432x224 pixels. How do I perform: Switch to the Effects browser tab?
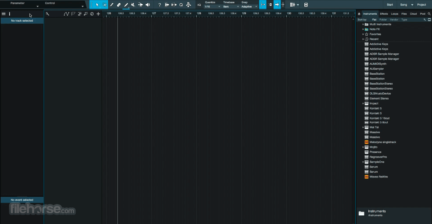[x=384, y=14]
